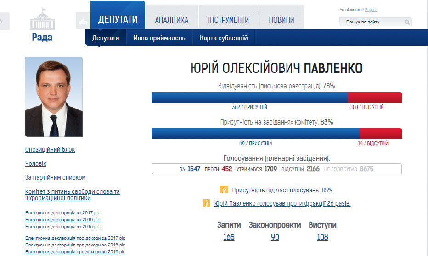428x256 pixels.
Task: Click hand icon beside voting presence link
Action: click(224, 190)
